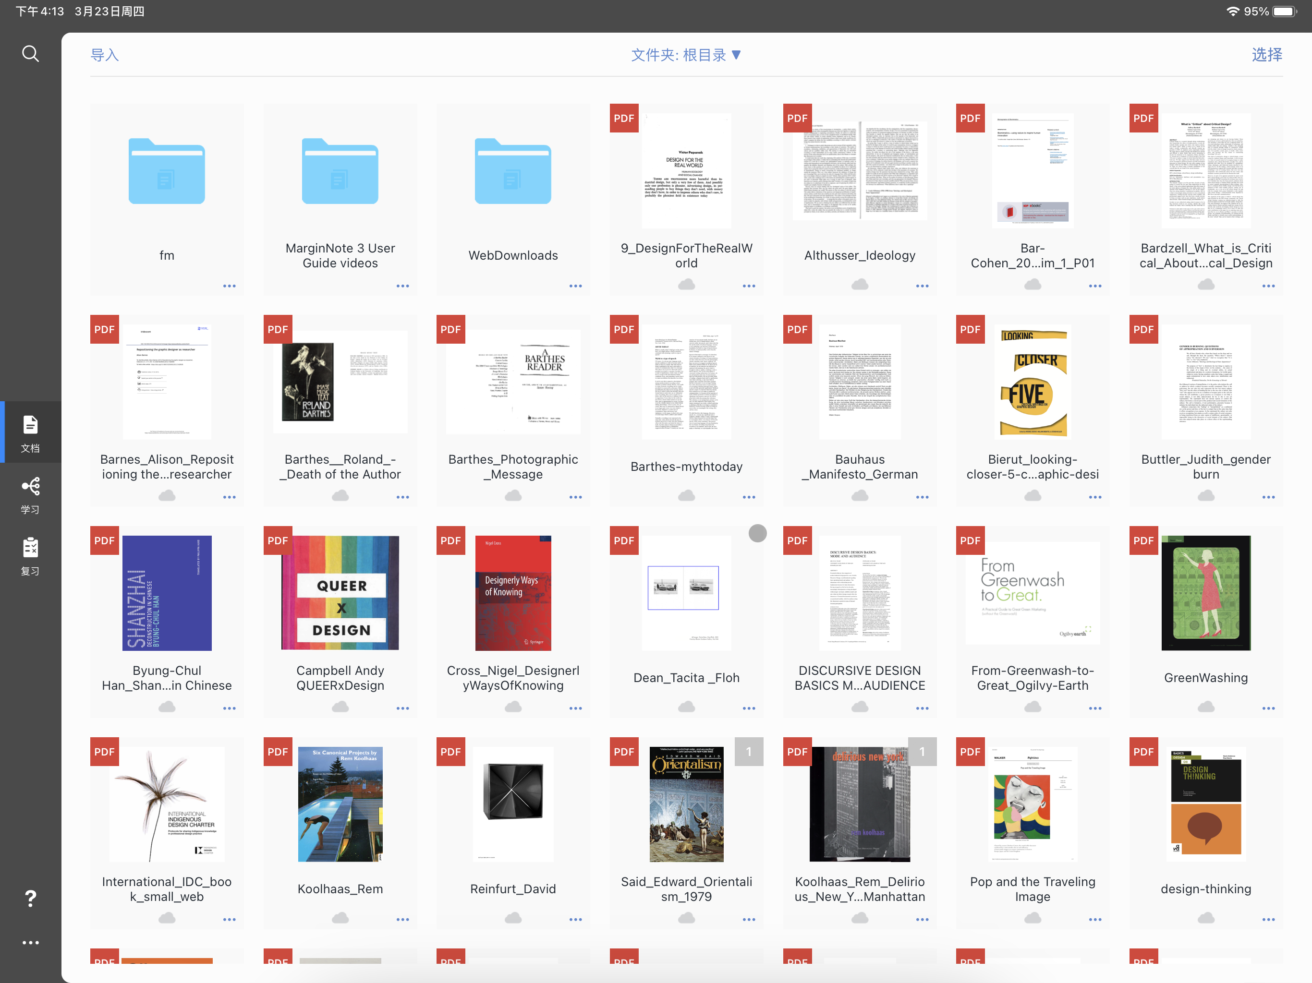Open the help question mark icon

tap(30, 899)
